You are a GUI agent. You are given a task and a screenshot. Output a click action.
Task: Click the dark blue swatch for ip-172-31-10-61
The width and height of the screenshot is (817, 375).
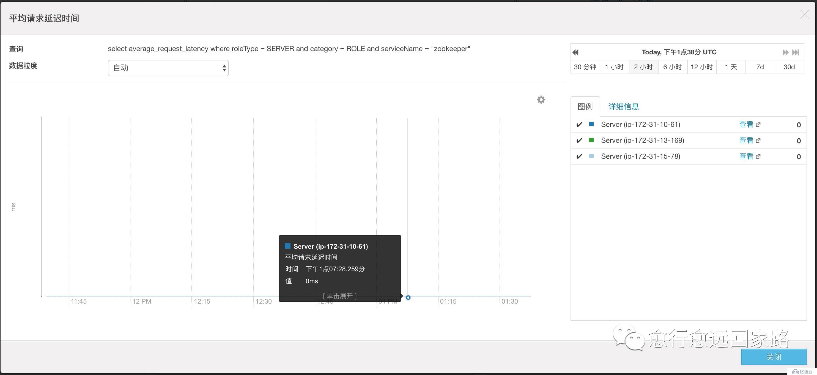point(591,124)
